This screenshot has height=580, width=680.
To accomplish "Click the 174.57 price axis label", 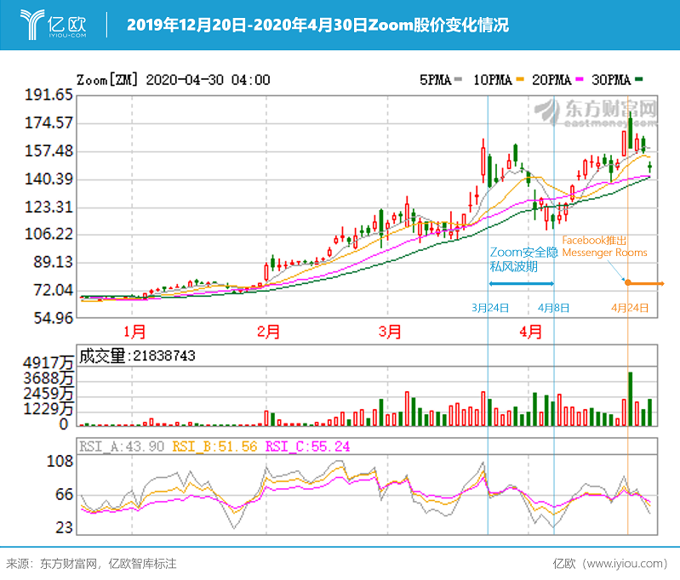I will 49,122.
